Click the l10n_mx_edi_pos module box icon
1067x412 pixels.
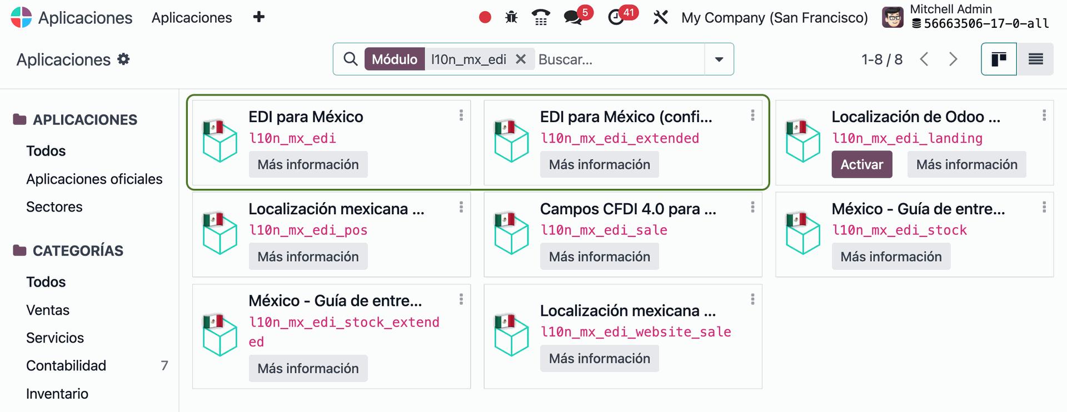pyautogui.click(x=220, y=233)
